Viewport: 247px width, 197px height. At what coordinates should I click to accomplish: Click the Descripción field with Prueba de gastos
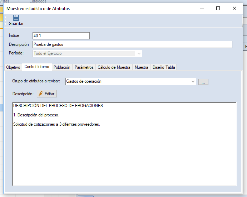coord(132,44)
